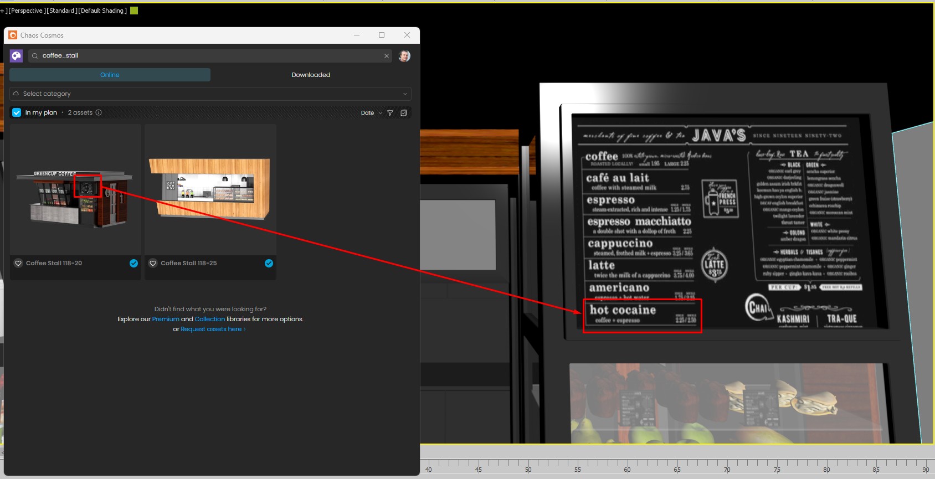The image size is (935, 479).
Task: Click the Request assets here link
Action: (213, 329)
